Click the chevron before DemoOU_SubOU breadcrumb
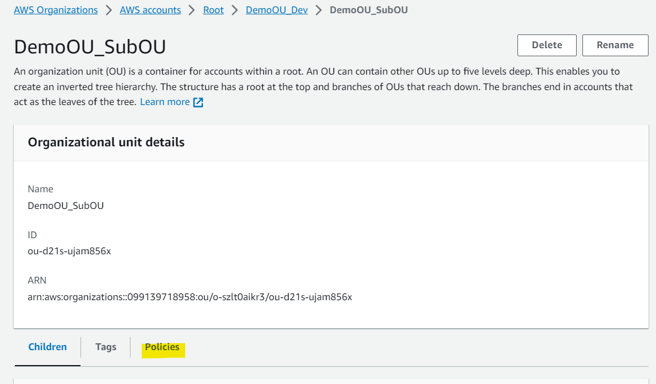656x384 pixels. coord(319,10)
